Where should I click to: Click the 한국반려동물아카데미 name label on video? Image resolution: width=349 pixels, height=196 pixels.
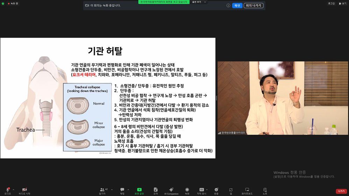click(x=233, y=133)
